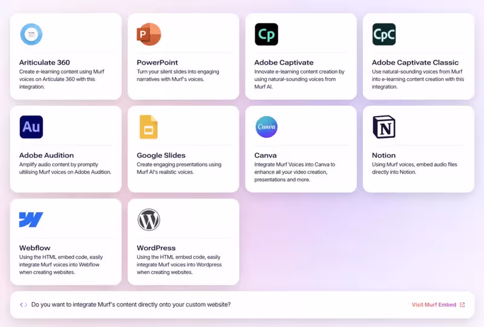Click the Articulate 360 logo icon

[x=31, y=34]
